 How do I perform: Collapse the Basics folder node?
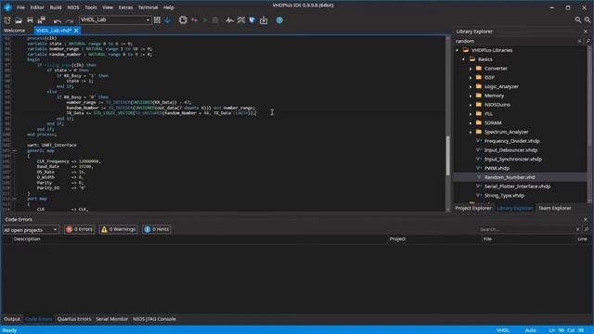tap(463, 59)
